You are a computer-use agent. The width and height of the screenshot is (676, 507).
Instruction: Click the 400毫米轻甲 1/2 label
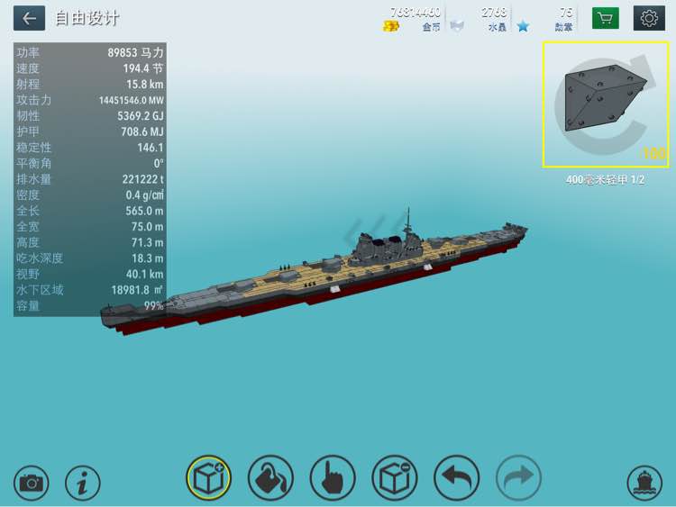click(x=606, y=179)
